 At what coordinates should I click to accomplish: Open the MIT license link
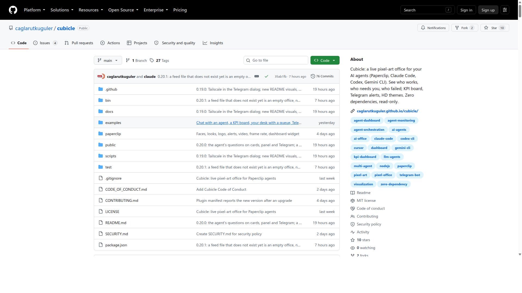363,201
